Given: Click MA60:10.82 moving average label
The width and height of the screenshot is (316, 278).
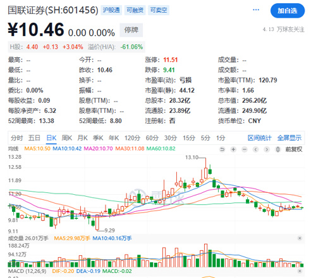Looking at the screenshot, I should click(x=161, y=149).
